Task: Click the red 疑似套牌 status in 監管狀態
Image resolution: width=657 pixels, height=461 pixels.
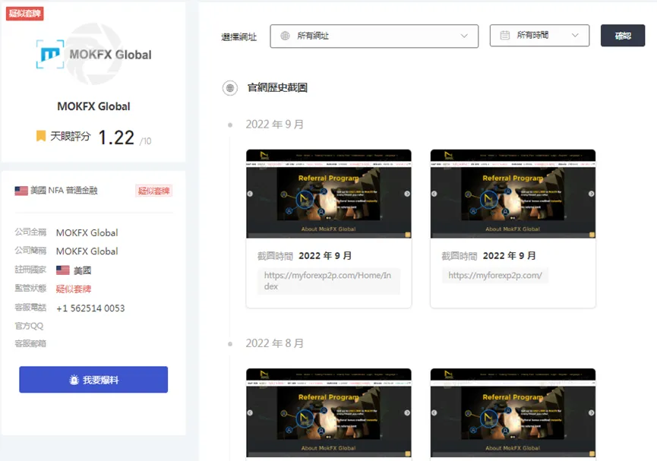Action: click(74, 289)
